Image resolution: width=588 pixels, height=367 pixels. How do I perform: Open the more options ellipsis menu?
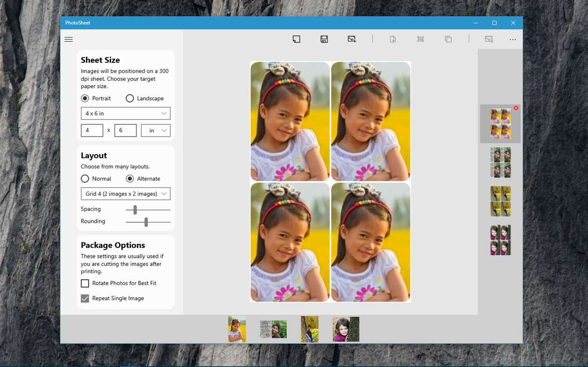click(513, 39)
